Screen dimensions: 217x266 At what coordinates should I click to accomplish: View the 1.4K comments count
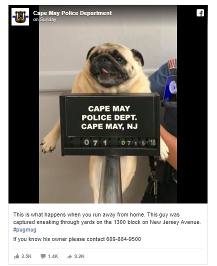[53, 256]
